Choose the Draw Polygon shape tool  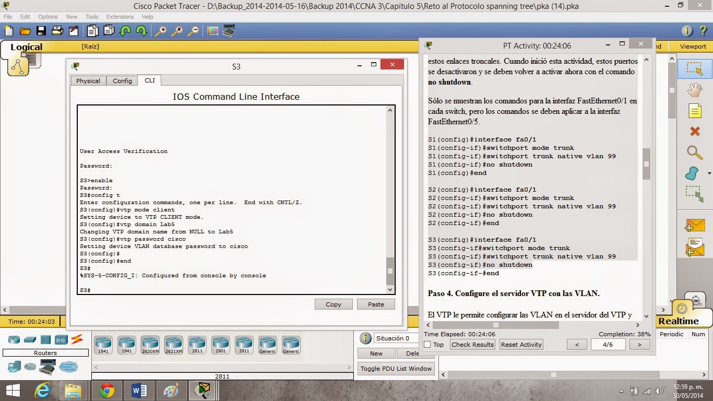click(x=692, y=173)
